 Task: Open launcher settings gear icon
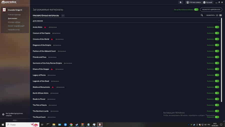coord(3,114)
